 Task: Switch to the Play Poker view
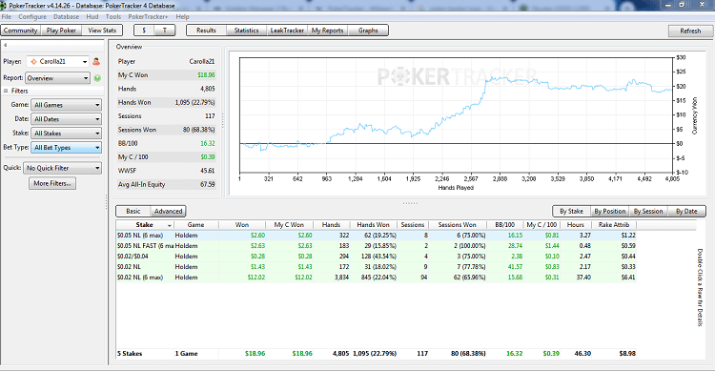click(x=61, y=31)
